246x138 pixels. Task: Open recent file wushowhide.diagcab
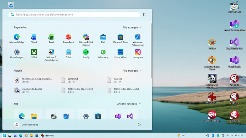[29, 90]
